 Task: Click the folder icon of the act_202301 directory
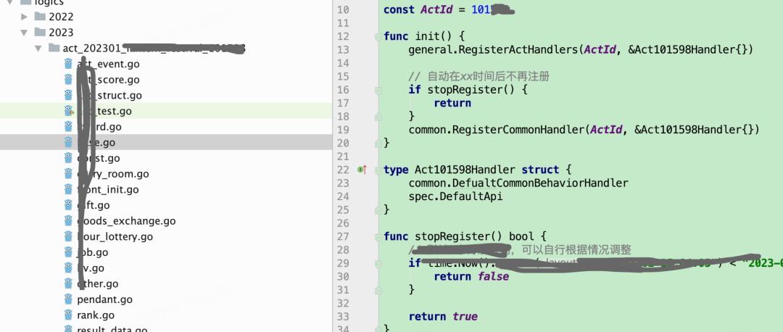[54, 48]
